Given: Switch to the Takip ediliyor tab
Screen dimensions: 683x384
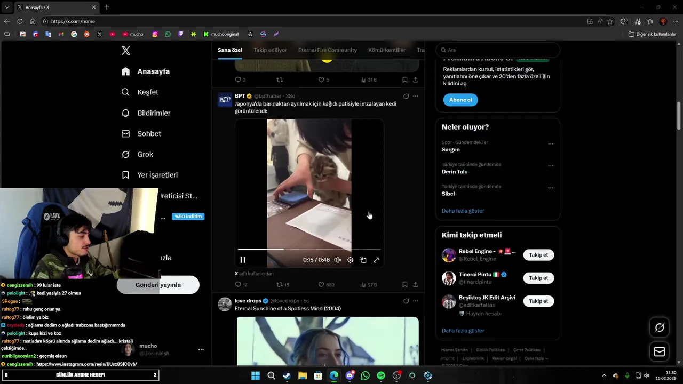Looking at the screenshot, I should (x=270, y=50).
